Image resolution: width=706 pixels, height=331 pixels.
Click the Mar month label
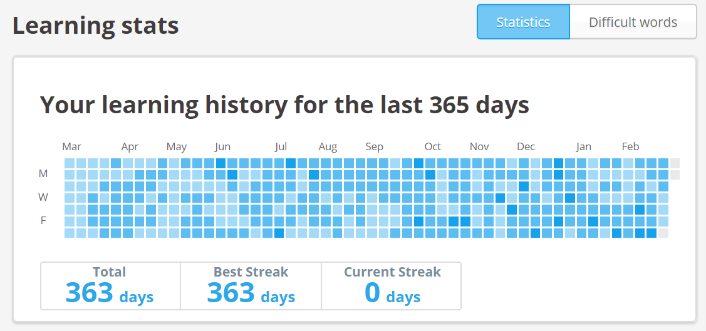(x=71, y=146)
